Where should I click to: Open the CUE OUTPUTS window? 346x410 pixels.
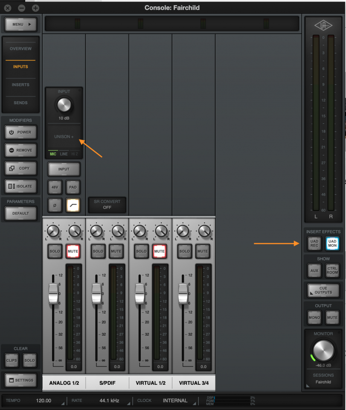[323, 290]
